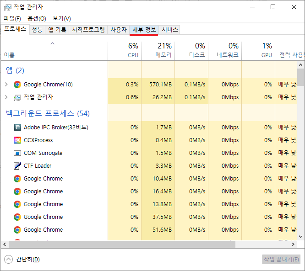Open the 옵션(O) menu

click(37, 18)
